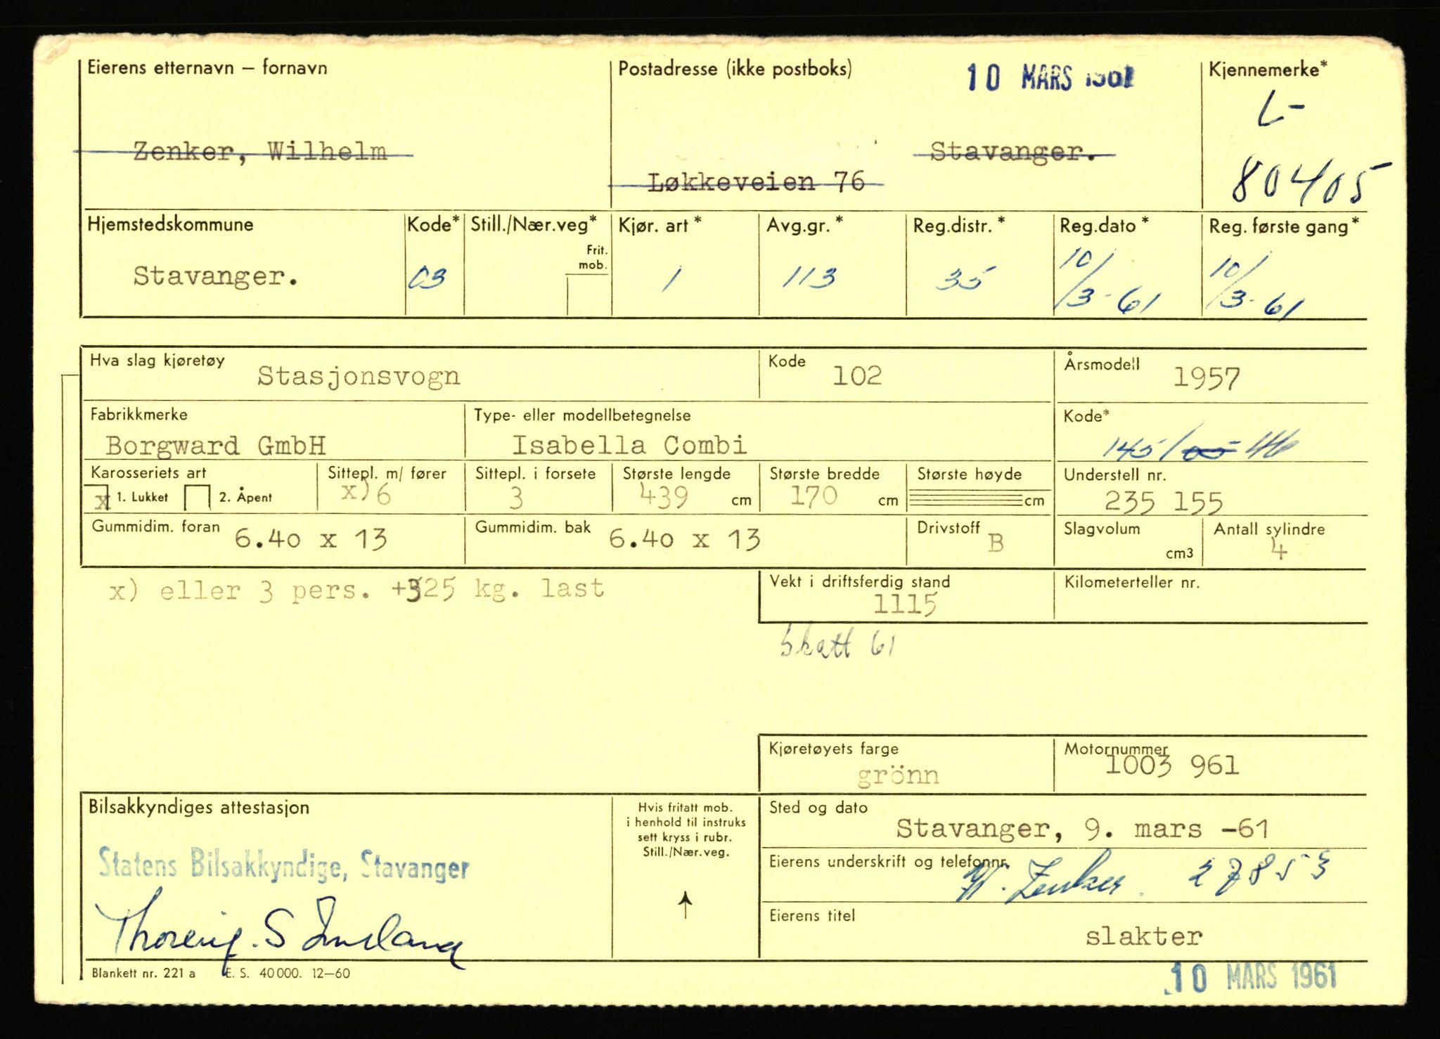Screen dimensions: 1440x1039
Task: Click the 'Sittepl. m/ fører' value 'x) 6'
Action: coord(366,494)
